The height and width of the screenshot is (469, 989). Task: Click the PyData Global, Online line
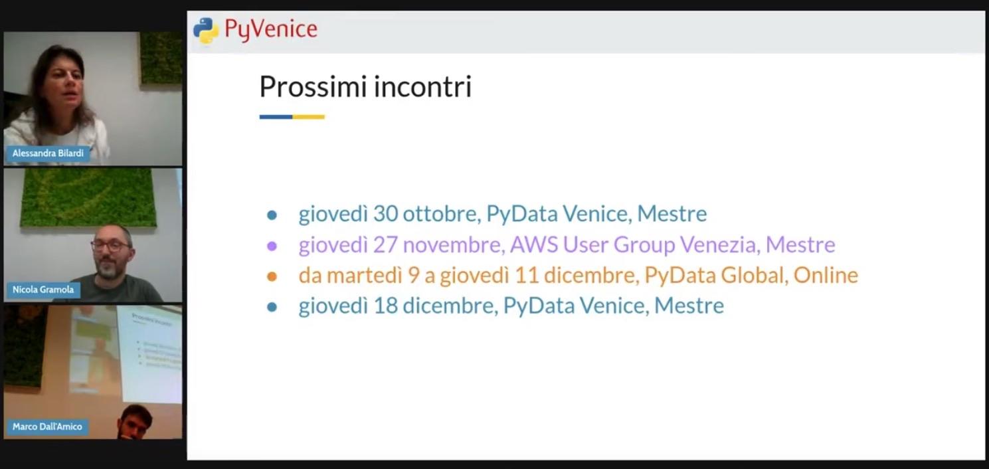pos(578,275)
